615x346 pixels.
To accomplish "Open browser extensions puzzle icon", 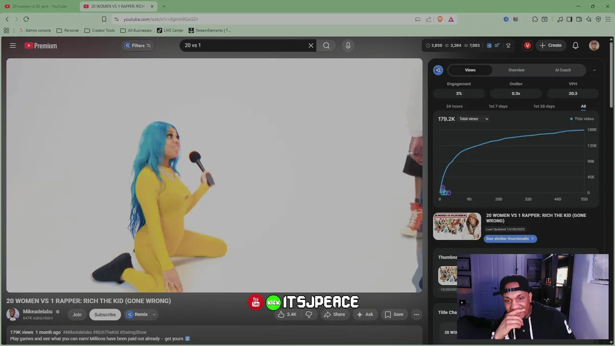I will [535, 19].
